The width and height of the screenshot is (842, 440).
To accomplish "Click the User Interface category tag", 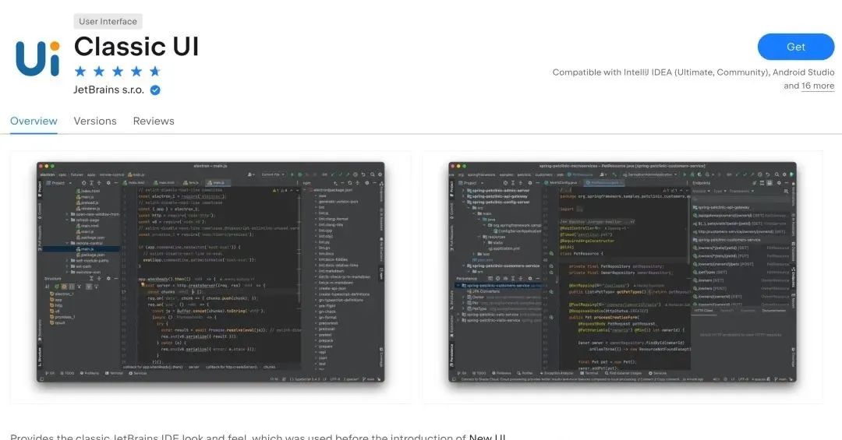I will coord(108,22).
